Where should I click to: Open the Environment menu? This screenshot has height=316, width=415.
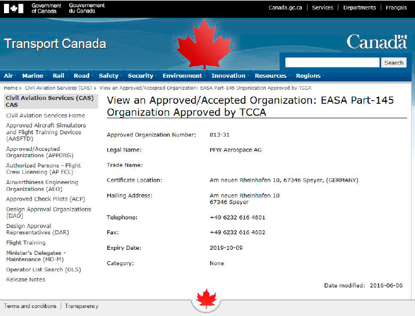pos(182,75)
